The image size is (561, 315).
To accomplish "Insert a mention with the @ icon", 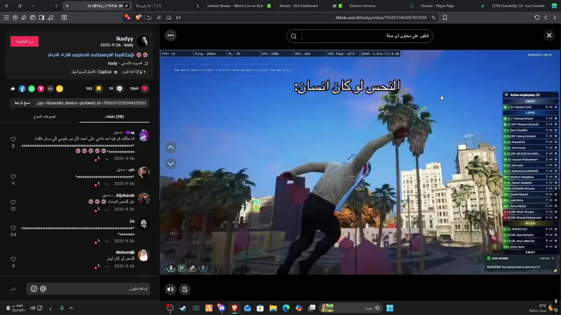I will (43, 289).
